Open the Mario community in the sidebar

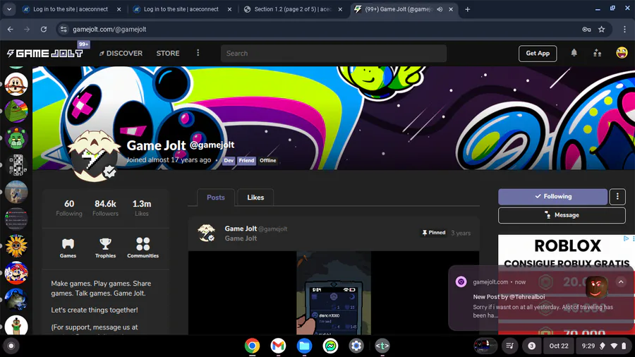point(16,273)
